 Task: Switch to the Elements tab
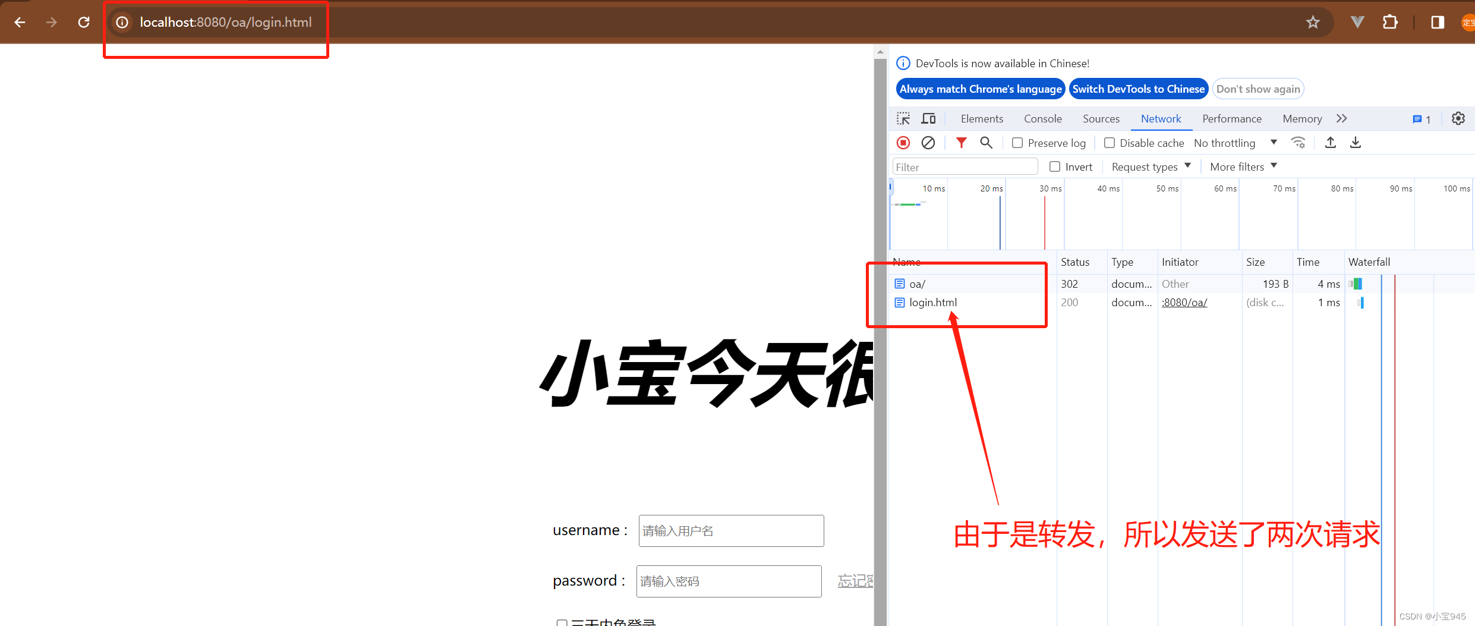pos(982,119)
